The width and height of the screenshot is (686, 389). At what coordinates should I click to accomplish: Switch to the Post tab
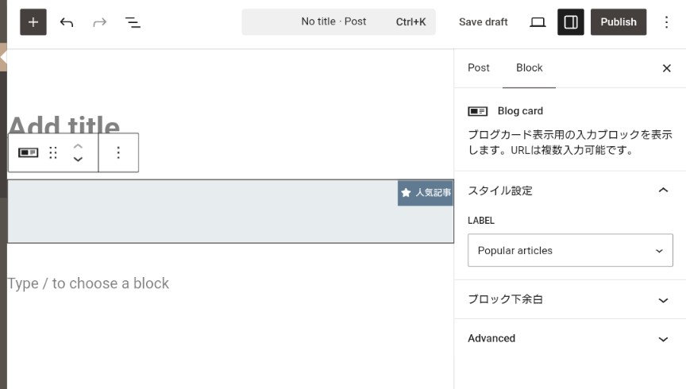[x=479, y=67]
